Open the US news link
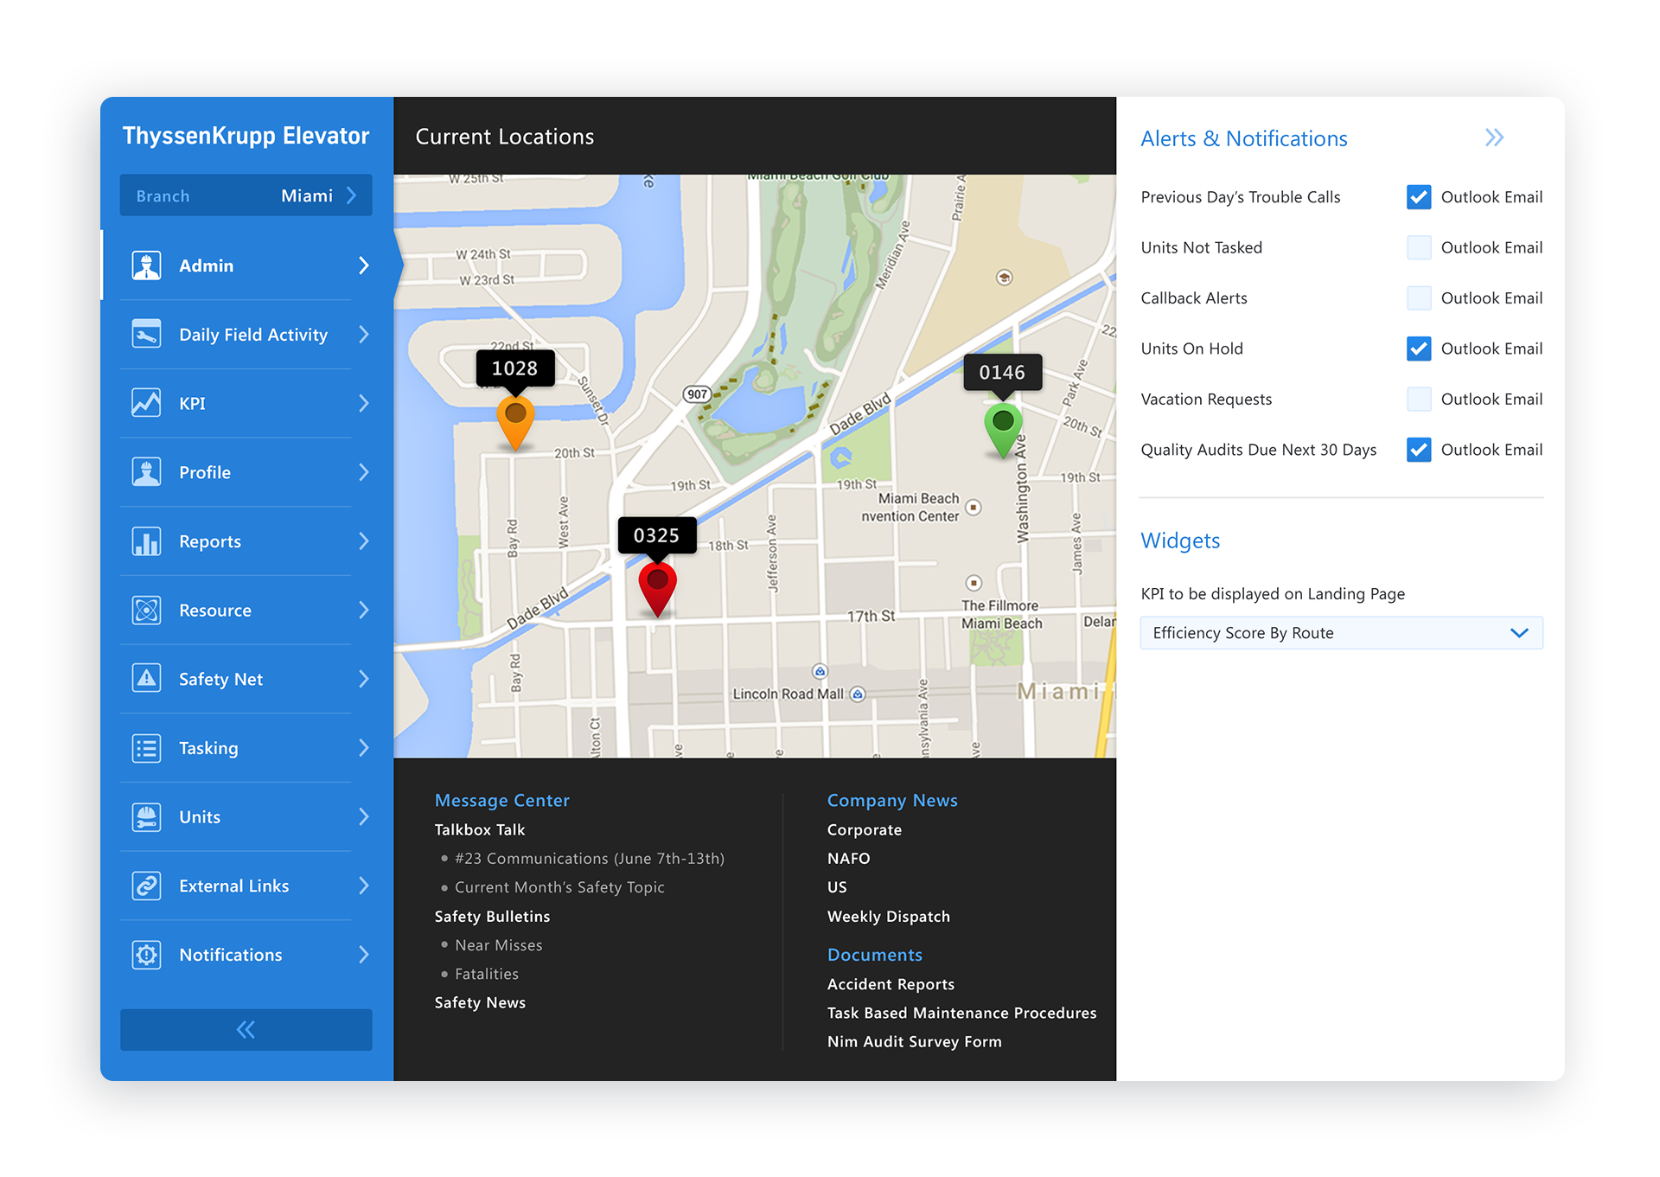The image size is (1660, 1177). [836, 887]
